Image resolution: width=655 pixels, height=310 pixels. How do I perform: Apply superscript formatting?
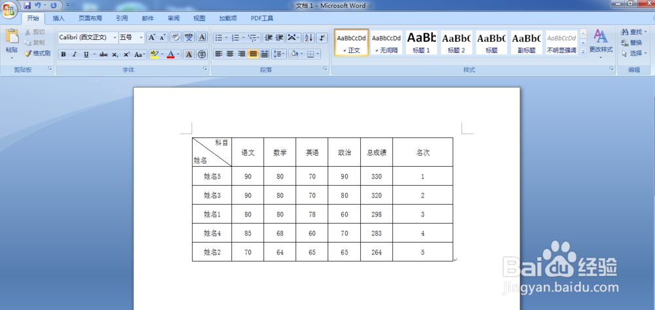pos(126,55)
